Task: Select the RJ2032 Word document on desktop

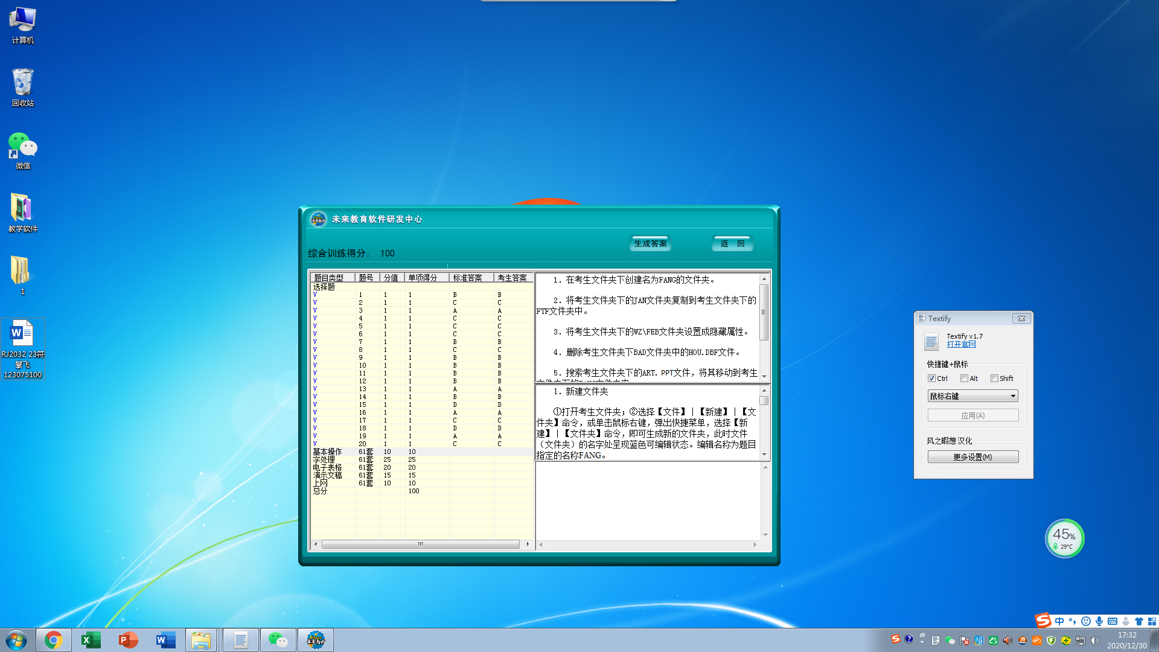Action: (x=23, y=348)
